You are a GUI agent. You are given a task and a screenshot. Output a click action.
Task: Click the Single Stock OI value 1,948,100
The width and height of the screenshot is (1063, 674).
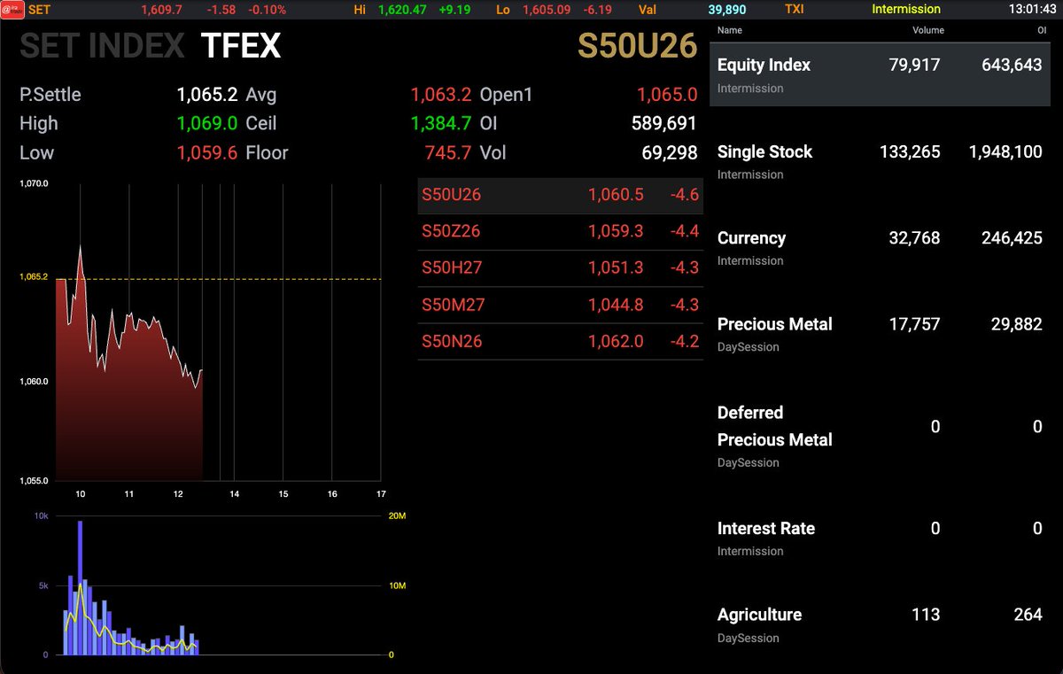(x=1004, y=152)
